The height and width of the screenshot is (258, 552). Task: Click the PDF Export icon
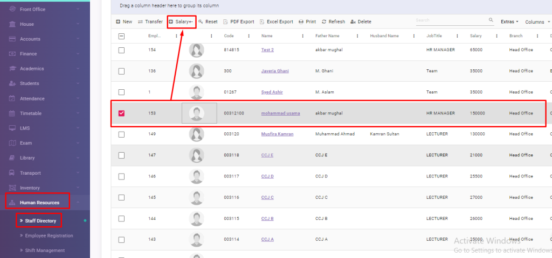225,22
